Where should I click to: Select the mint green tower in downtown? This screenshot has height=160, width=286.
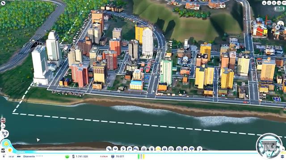point(166,72)
